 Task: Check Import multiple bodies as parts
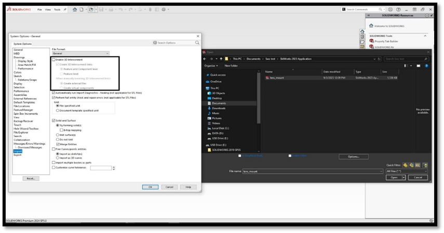53,163
